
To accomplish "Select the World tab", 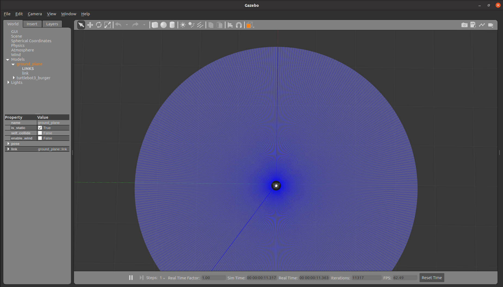I will tap(13, 24).
